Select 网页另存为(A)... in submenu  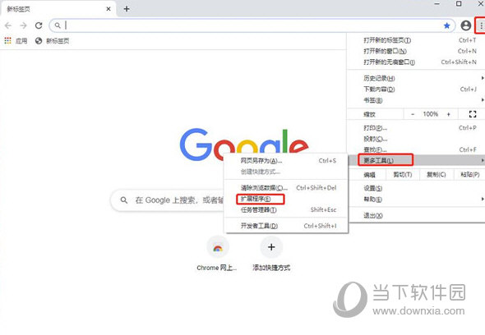point(286,161)
